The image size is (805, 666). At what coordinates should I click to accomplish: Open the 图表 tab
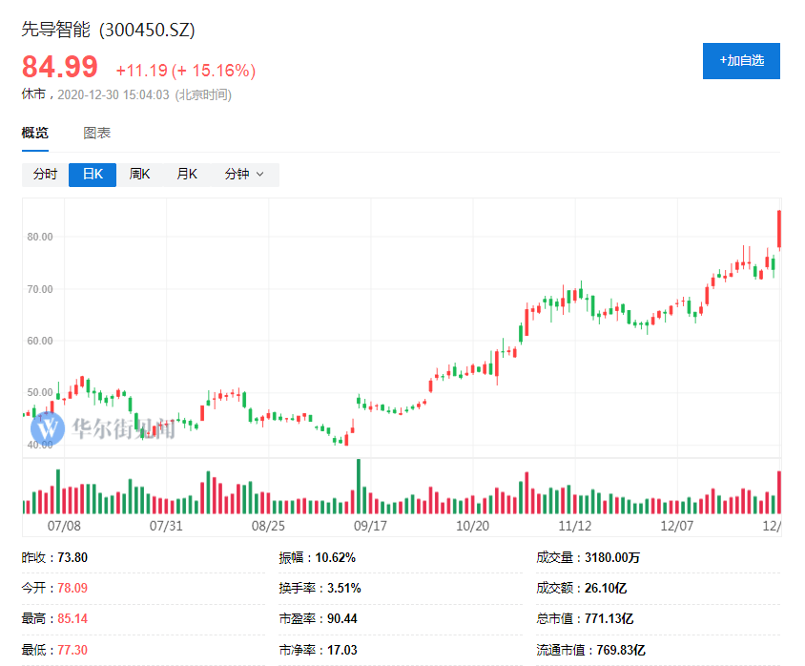pos(97,133)
